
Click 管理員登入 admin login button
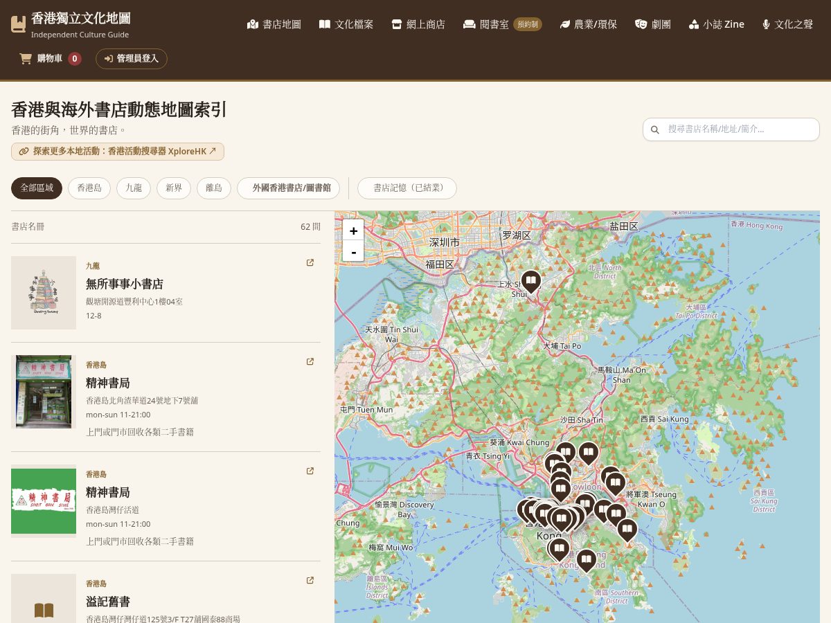coord(132,59)
